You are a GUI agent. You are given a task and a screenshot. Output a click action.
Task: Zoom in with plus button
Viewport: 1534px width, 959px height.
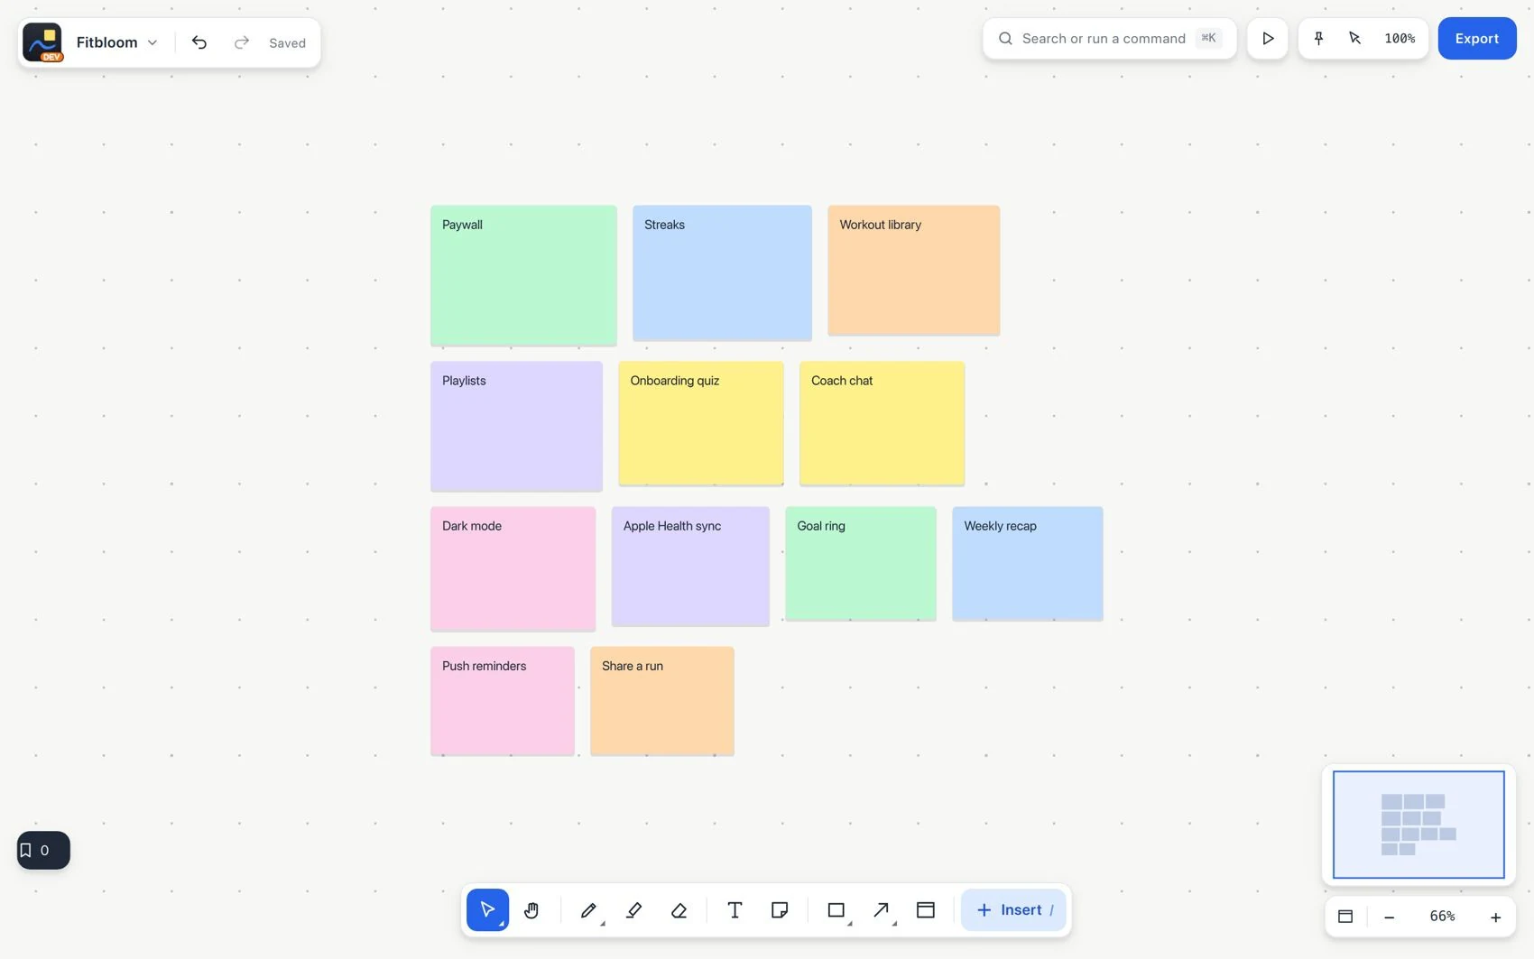[1495, 917]
